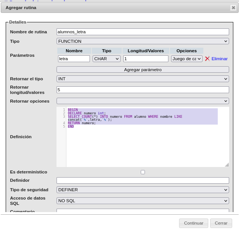Click inside the Definición code editor
Screen dimensions: 239x231
(147, 144)
